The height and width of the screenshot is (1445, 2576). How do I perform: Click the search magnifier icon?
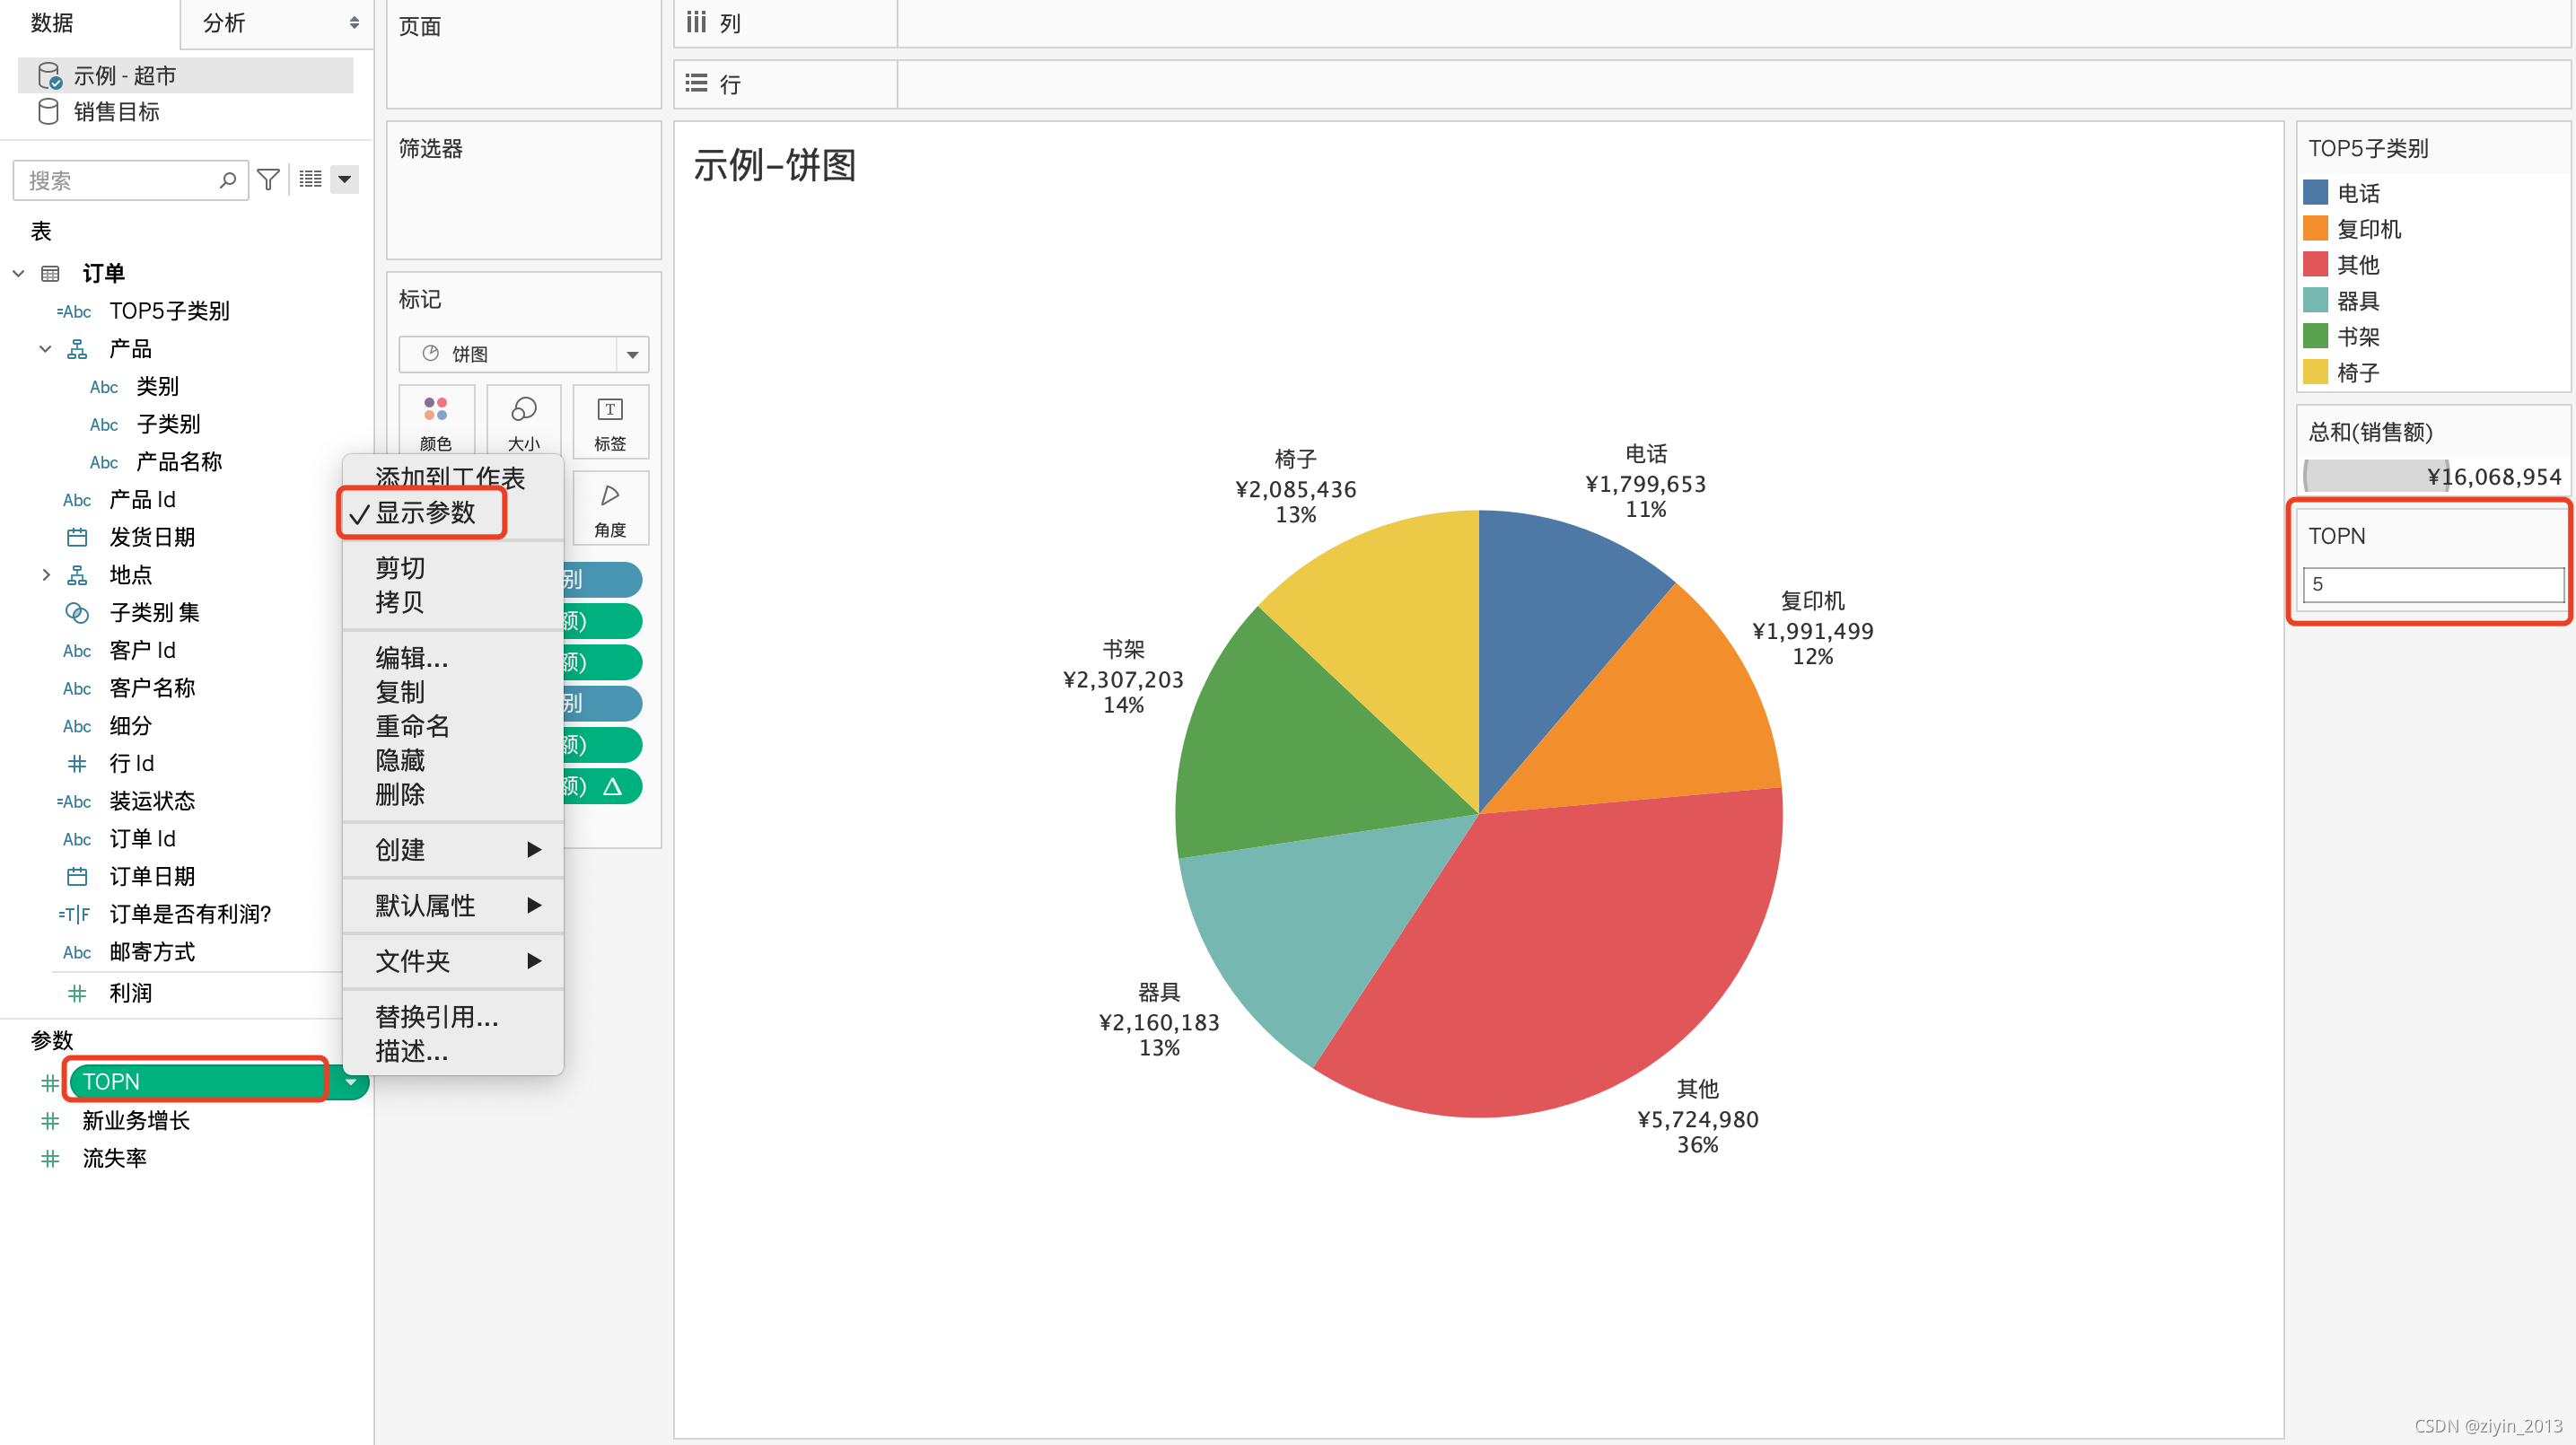tap(228, 180)
